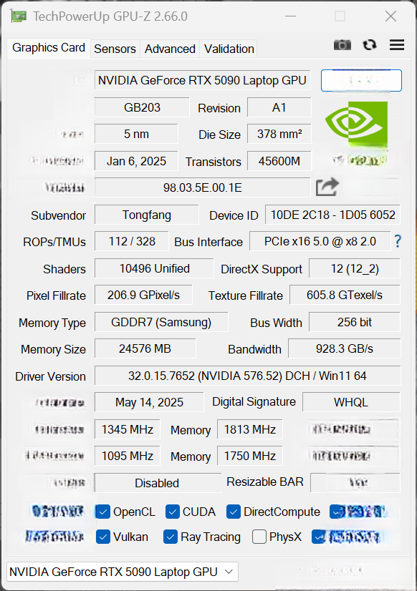417x591 pixels.
Task: Click the Pixel Fillrate label
Action: click(56, 295)
